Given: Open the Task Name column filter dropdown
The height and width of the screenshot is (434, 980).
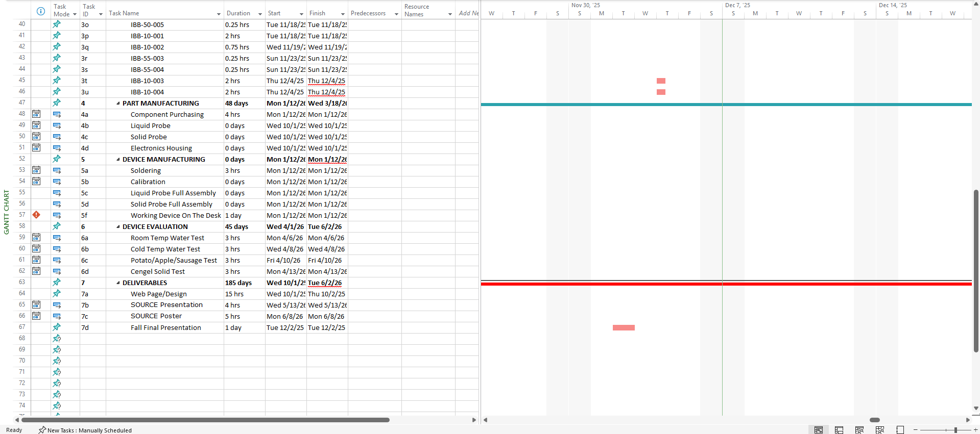Looking at the screenshot, I should (x=219, y=14).
